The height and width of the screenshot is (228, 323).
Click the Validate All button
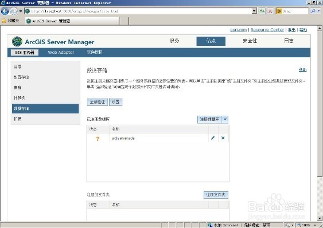[97, 102]
